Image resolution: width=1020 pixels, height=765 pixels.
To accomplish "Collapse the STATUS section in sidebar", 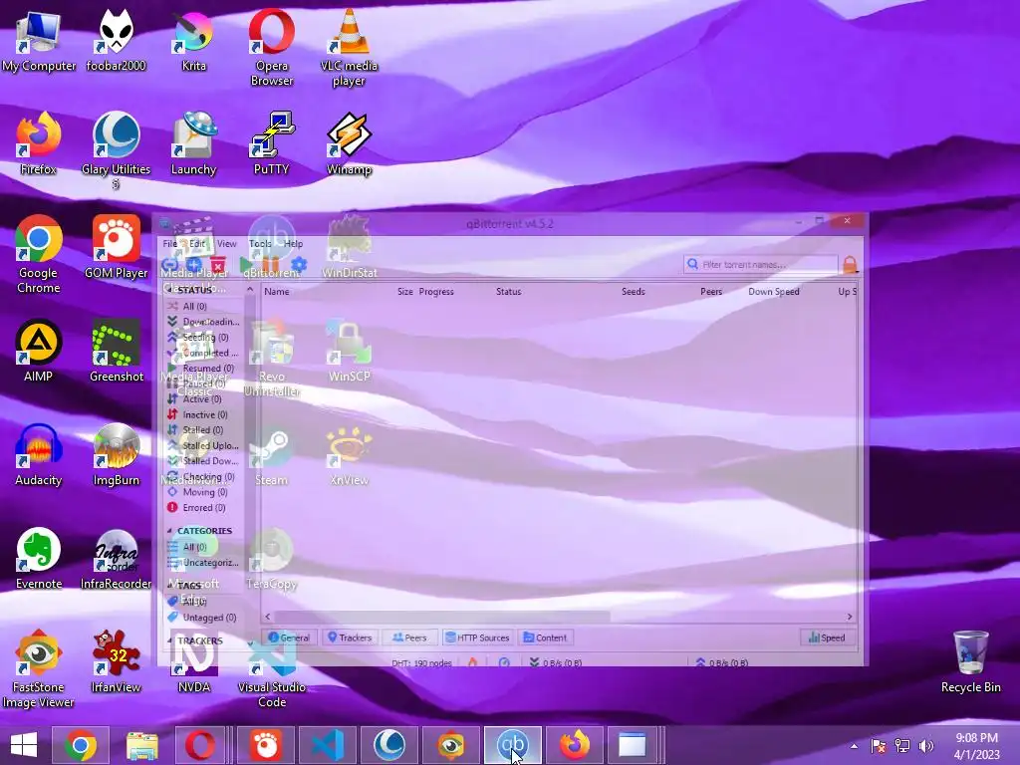I will pyautogui.click(x=168, y=290).
